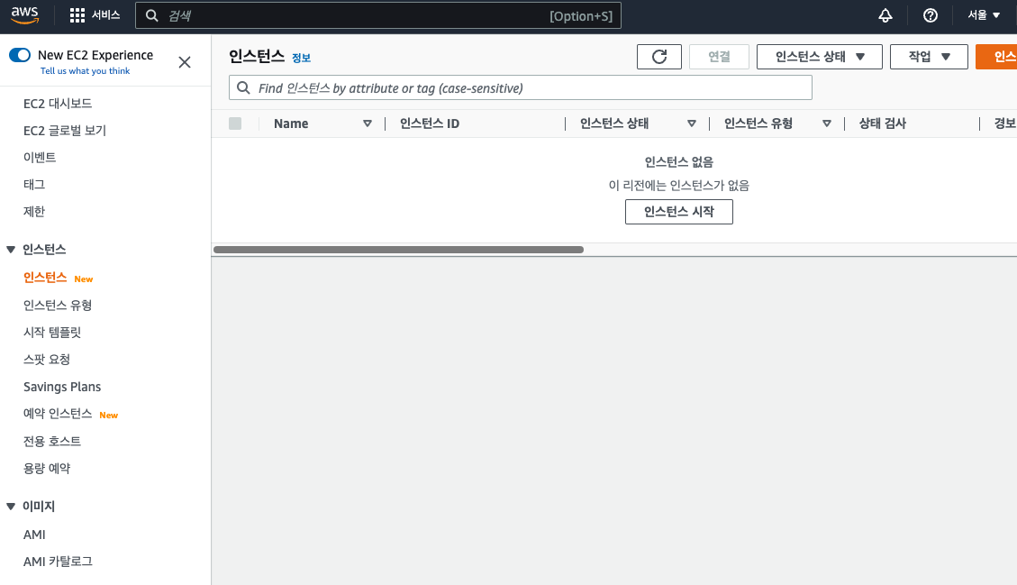1017x585 pixels.
Task: Click the 연결 connect button
Action: point(719,57)
